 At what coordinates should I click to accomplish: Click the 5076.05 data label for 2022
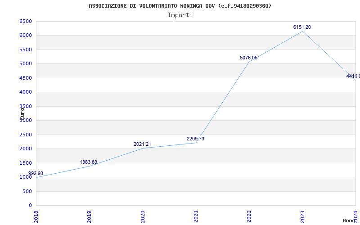coord(249,58)
